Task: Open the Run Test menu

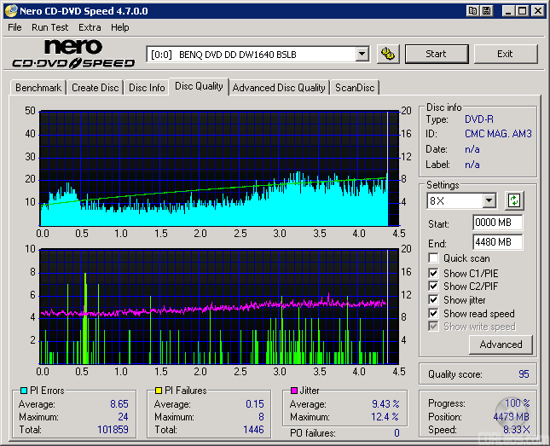Action: click(x=51, y=27)
